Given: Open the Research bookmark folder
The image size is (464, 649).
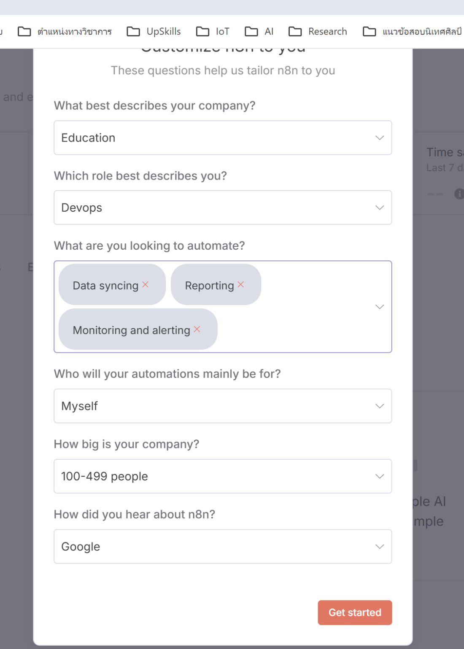Looking at the screenshot, I should point(318,32).
